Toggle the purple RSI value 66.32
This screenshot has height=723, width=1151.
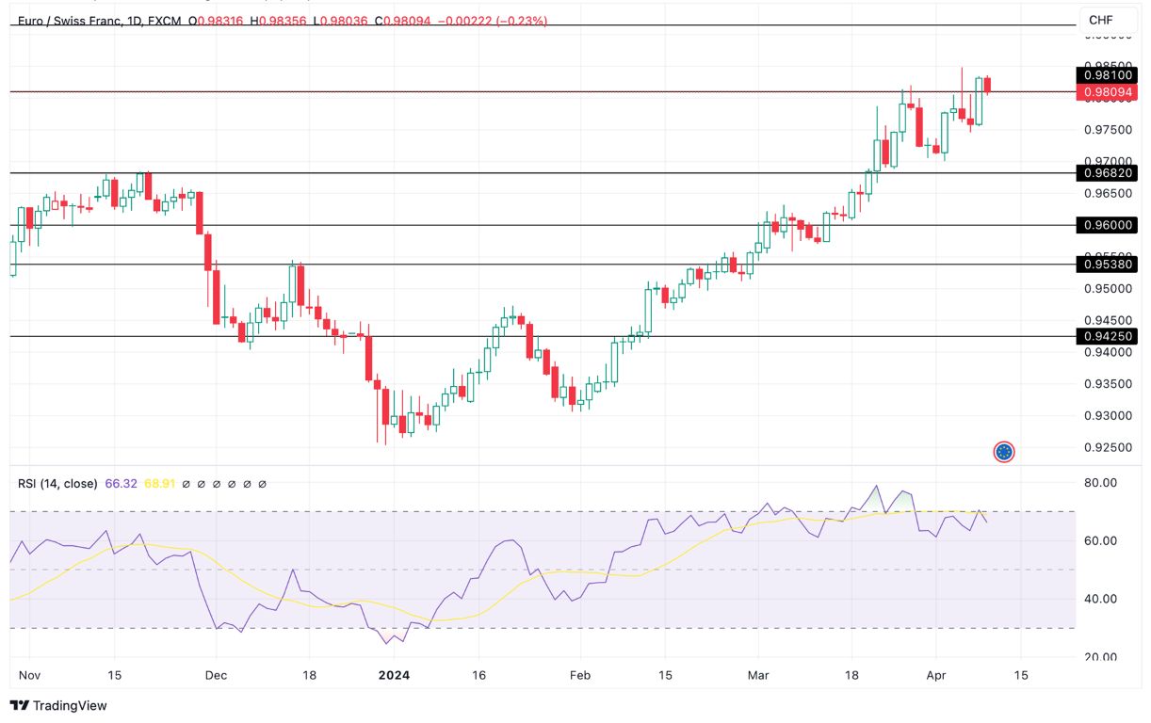coord(121,482)
